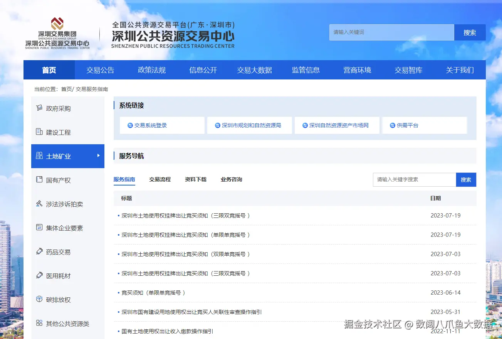Switch to the 资料下载 tab
Viewport: 502px width, 339px height.
[196, 179]
